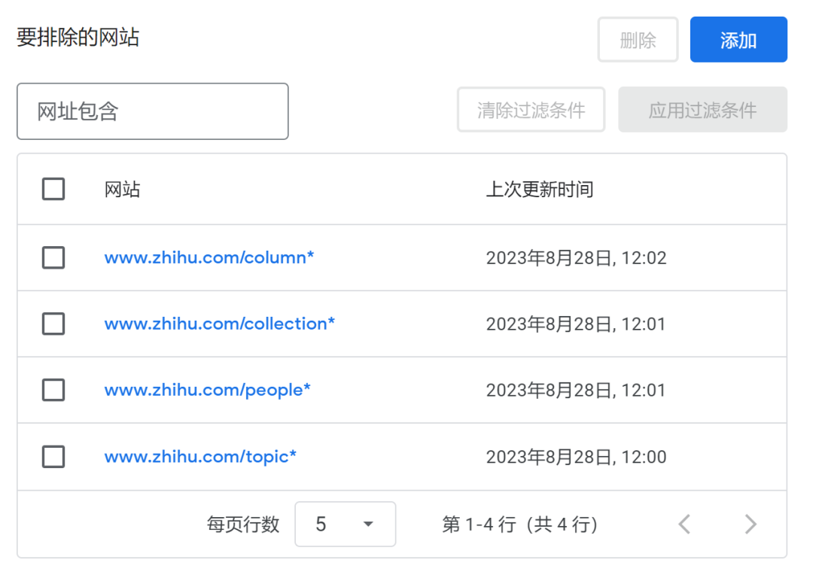Check the box for www.zhihu.com/column*

[53, 257]
